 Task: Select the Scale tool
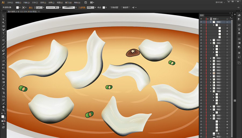pos(3,61)
